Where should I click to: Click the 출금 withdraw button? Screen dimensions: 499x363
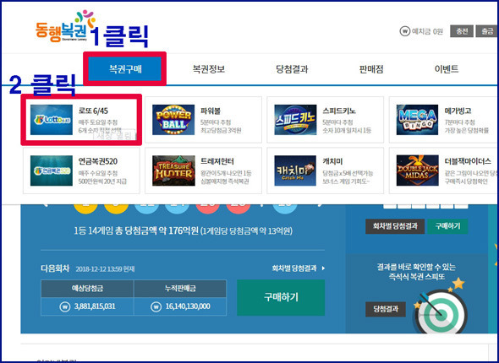pos(487,31)
